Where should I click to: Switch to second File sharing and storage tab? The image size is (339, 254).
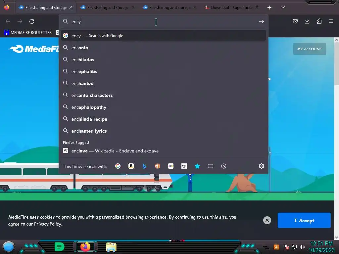(x=108, y=8)
